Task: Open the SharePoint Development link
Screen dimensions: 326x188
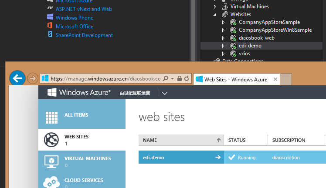Action: pyautogui.click(x=84, y=35)
